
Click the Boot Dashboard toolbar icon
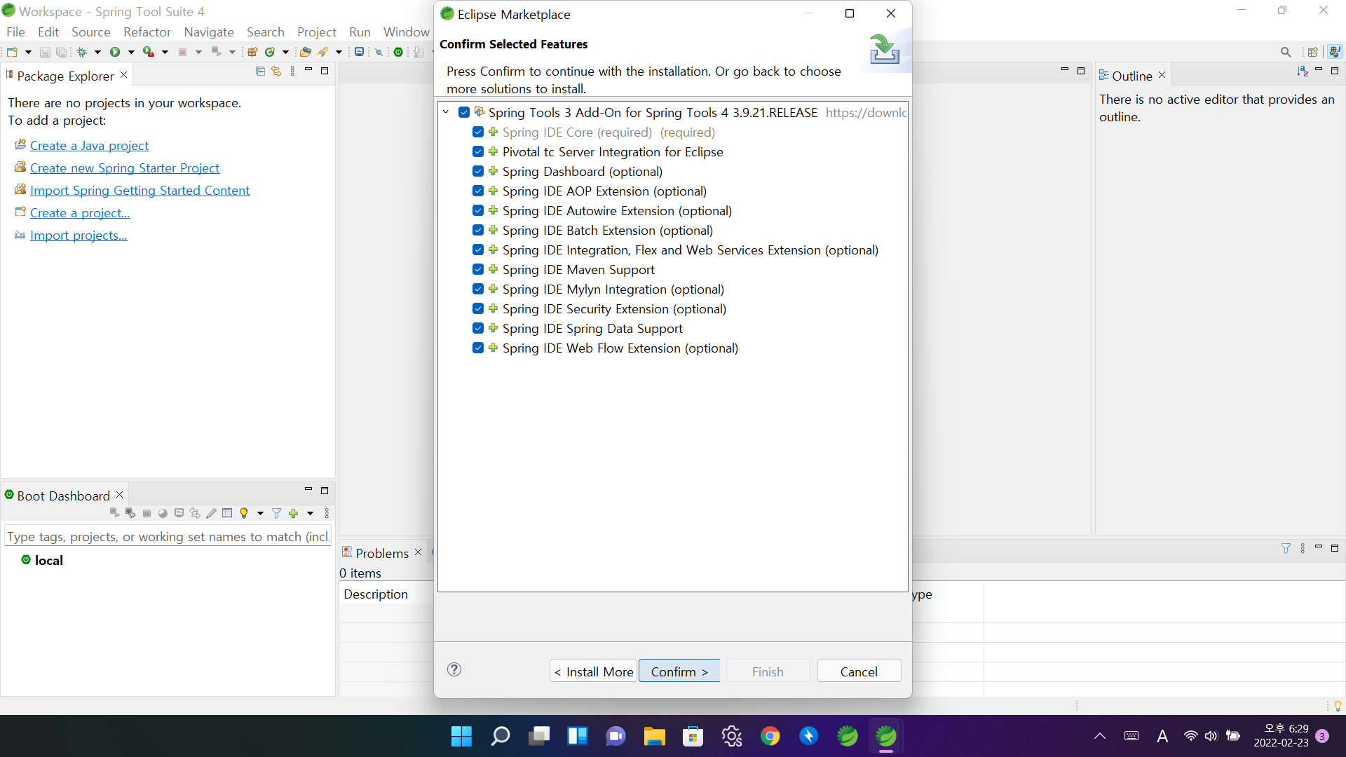(x=398, y=52)
